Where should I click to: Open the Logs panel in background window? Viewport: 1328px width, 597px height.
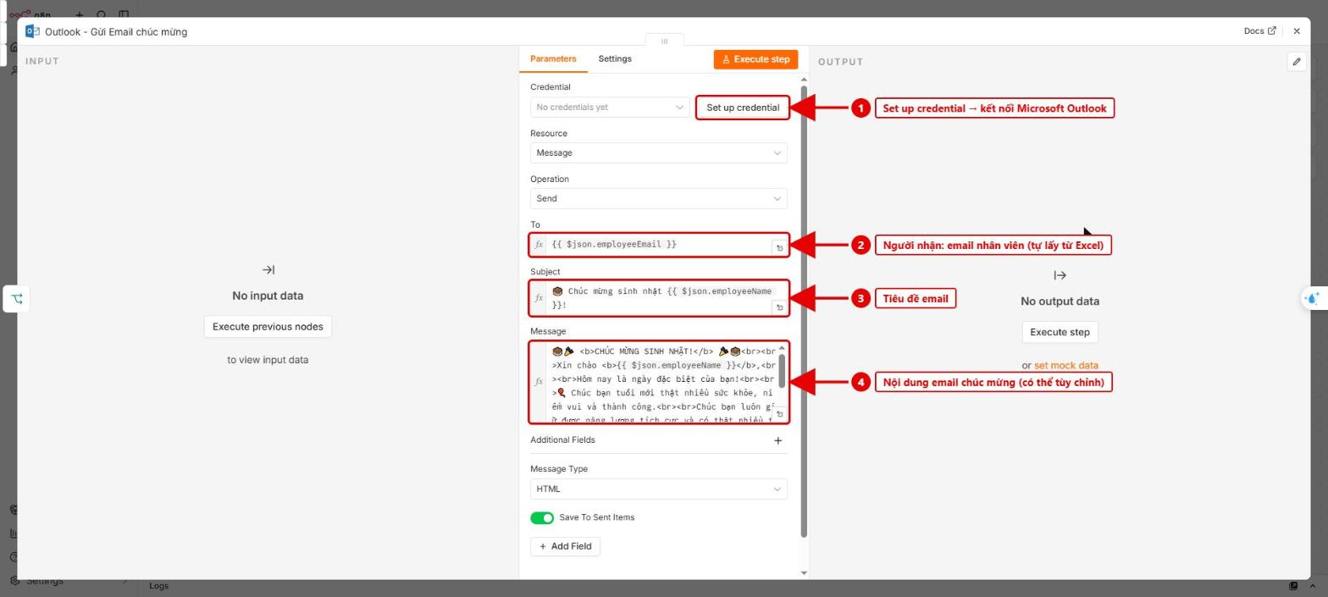(x=158, y=586)
